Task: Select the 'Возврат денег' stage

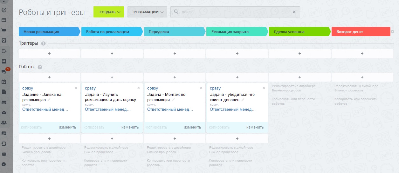Action: [x=361, y=32]
